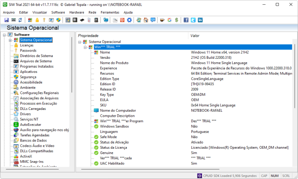Click the Twitter toolbar icon
This screenshot has width=298, height=179.
coord(193,20)
